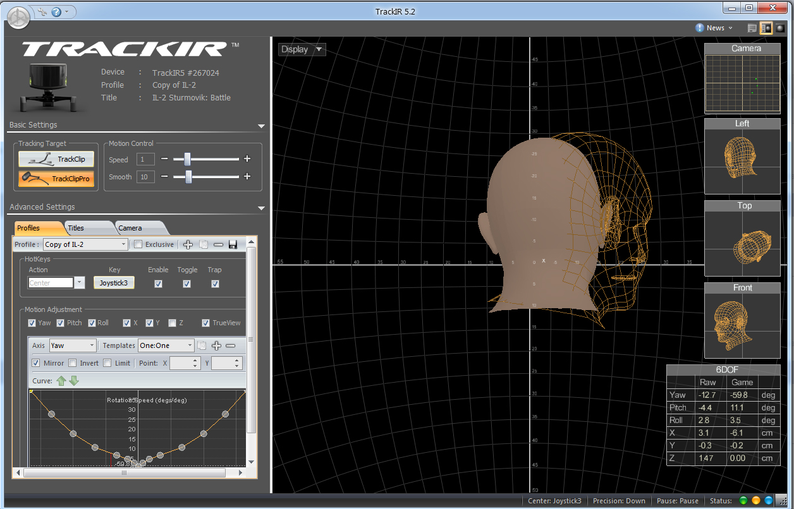Viewport: 794px width, 509px height.
Task: Open quick access toolbar dropdown arrow
Action: coord(68,11)
